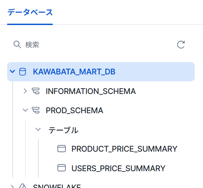The width and height of the screenshot is (203, 188).
Task: Click the USERS_PRICE_SUMMARY table icon
Action: click(62, 168)
